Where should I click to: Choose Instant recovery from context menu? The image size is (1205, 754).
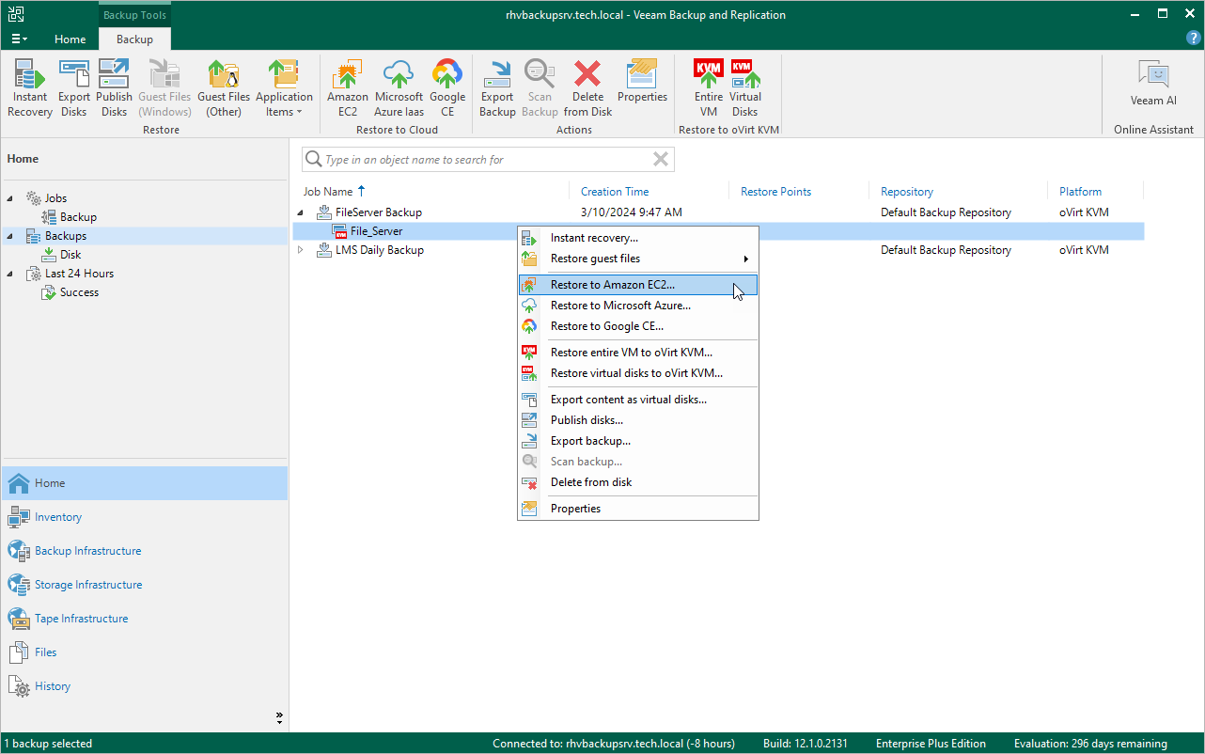[638, 238]
